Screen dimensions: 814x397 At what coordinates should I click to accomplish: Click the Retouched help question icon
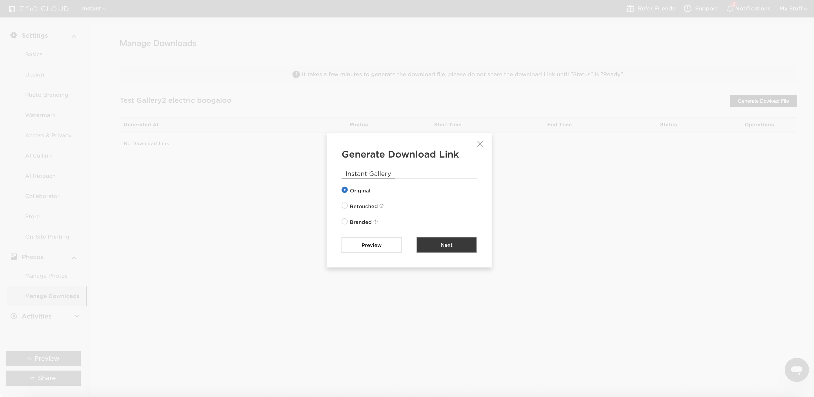click(x=381, y=206)
